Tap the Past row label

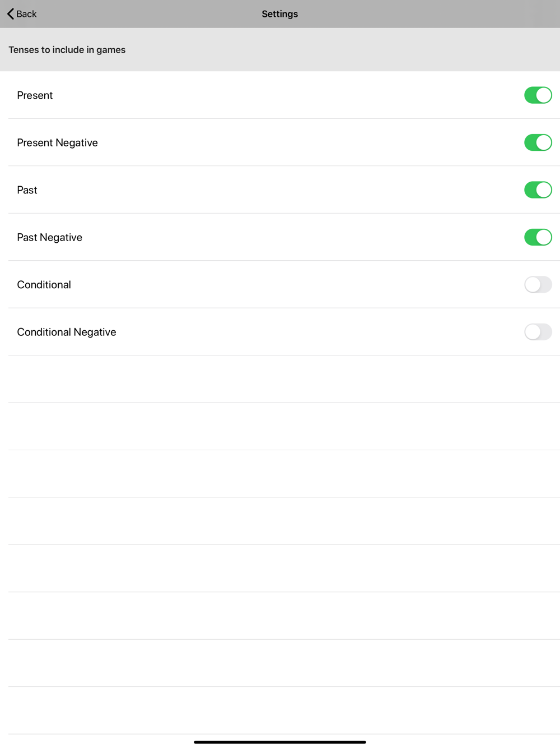tap(27, 190)
